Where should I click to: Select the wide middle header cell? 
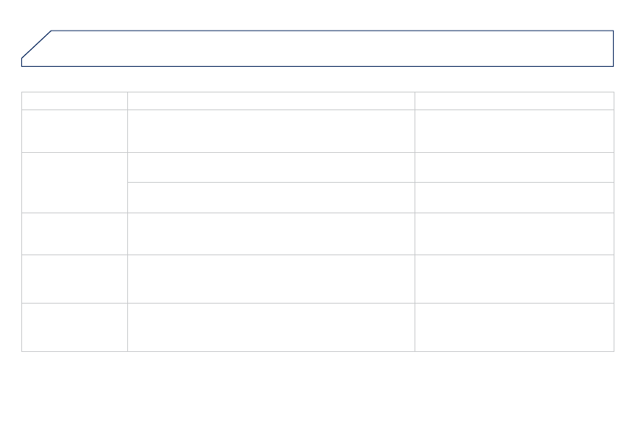point(271,101)
